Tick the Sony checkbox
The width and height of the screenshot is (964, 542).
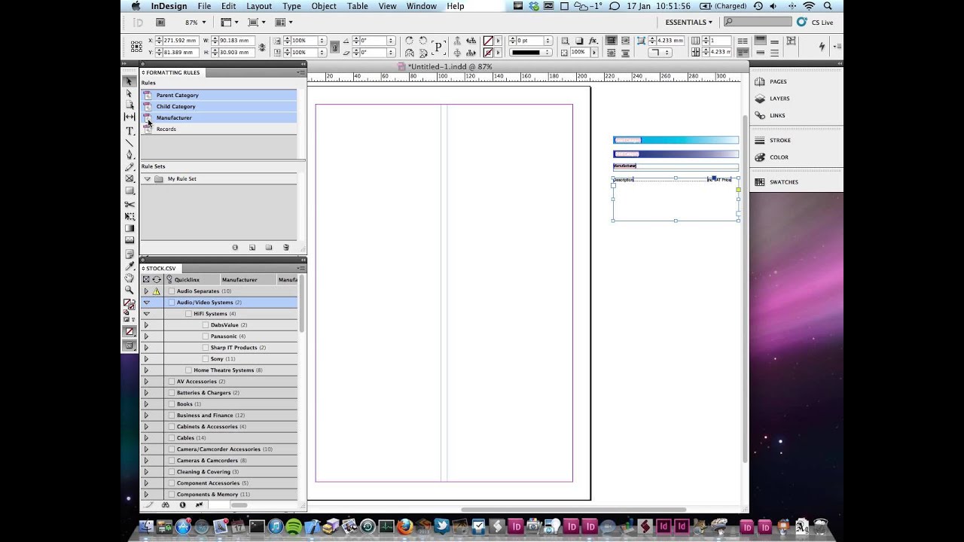click(x=206, y=359)
